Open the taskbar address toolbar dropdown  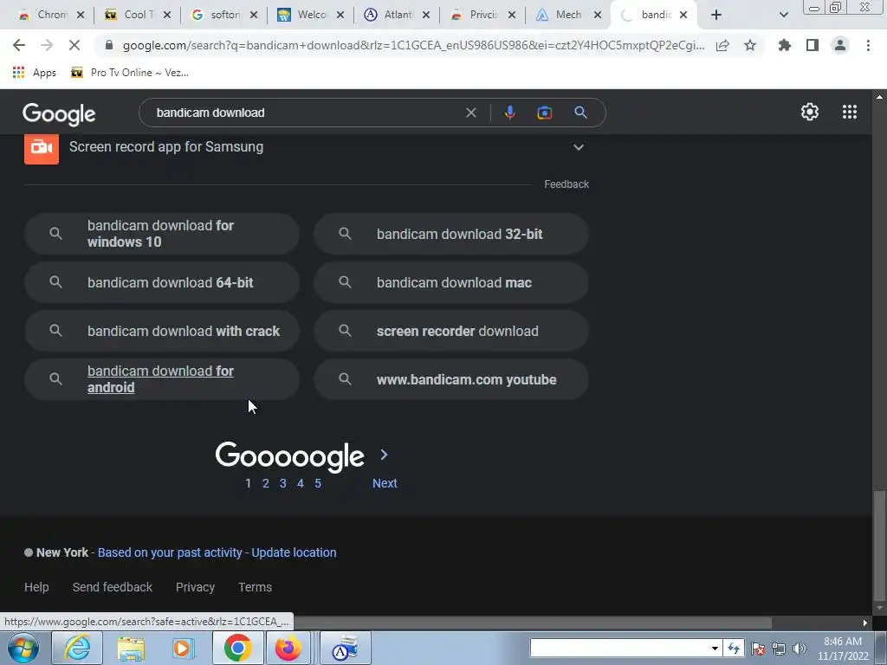(x=715, y=649)
